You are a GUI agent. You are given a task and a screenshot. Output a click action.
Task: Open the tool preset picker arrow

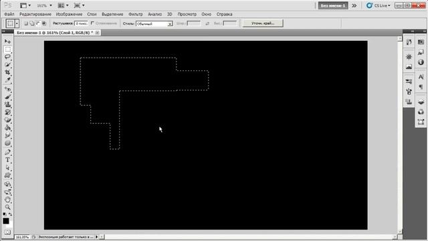pyautogui.click(x=17, y=23)
